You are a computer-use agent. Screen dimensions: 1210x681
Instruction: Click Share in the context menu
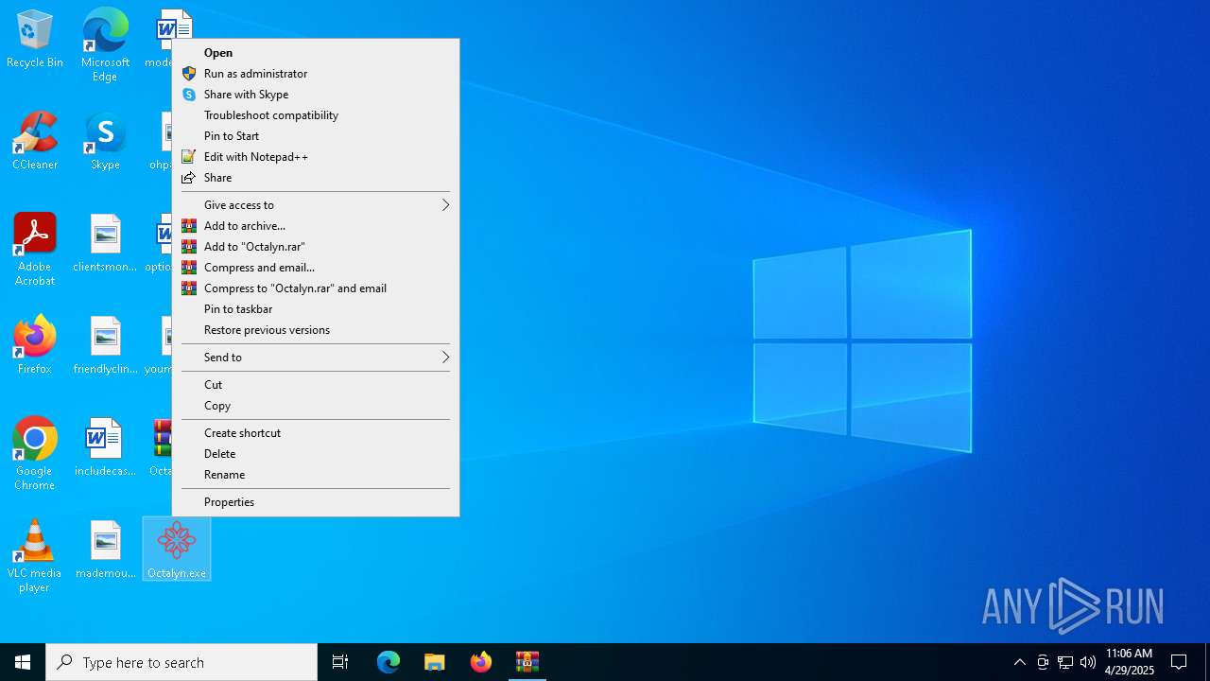pos(316,178)
